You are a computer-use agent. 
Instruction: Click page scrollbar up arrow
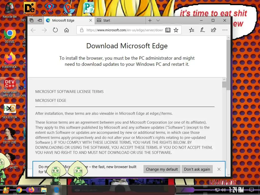click(228, 38)
